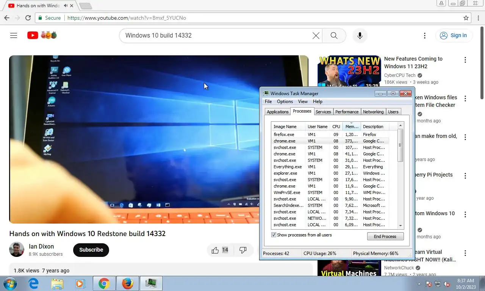Open the WHATS NEW 23H2 thumbnail
Viewport: 485px width, 291px height.
pos(349,72)
